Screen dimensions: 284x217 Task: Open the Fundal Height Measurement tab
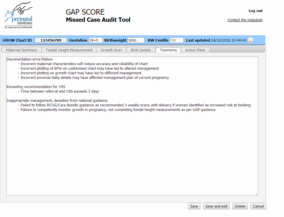(x=69, y=50)
